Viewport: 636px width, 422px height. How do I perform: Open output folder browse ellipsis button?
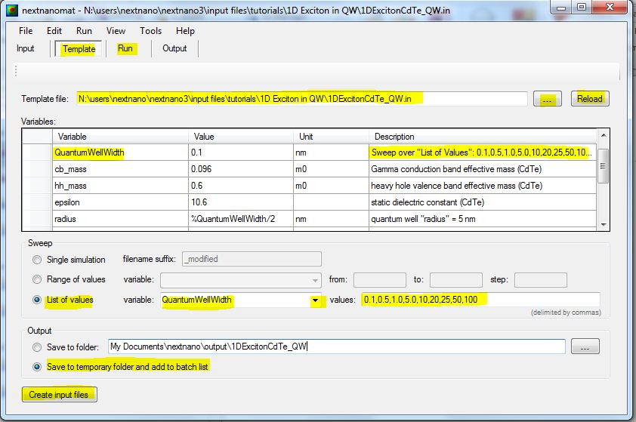(585, 347)
